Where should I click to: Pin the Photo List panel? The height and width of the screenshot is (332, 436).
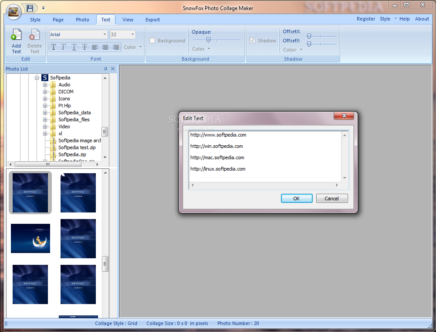click(105, 69)
